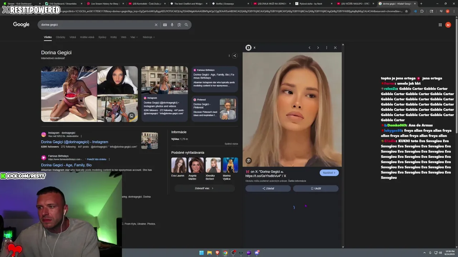
Task: Expand the Viac search filter dropdown
Action: 134,37
